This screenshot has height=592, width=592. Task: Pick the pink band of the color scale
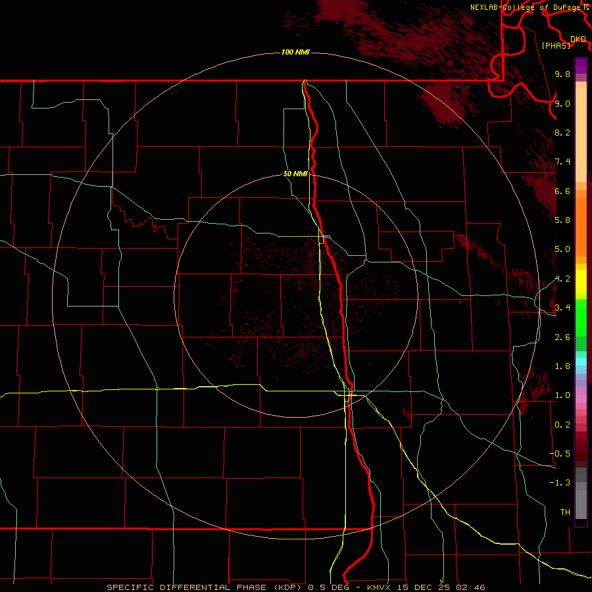click(581, 399)
